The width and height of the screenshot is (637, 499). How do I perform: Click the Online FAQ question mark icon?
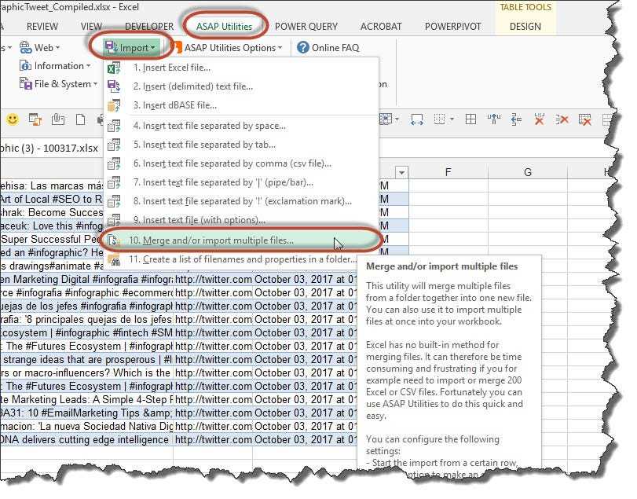point(302,48)
